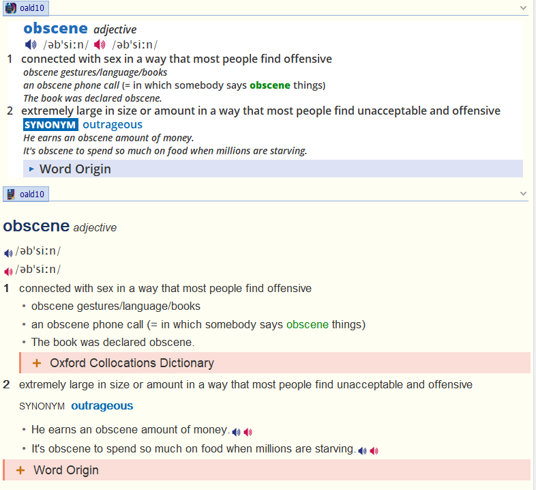The width and height of the screenshot is (536, 490).
Task: Play American pronunciation in top obscene entry
Action: click(x=100, y=45)
